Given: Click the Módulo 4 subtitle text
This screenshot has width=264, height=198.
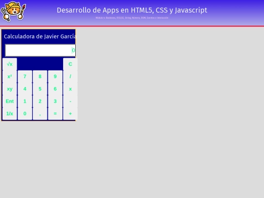Looking at the screenshot, I should (x=132, y=18).
